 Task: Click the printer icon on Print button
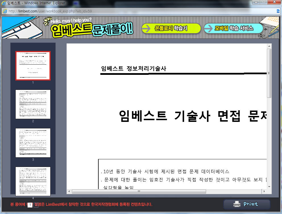pyautogui.click(x=237, y=204)
